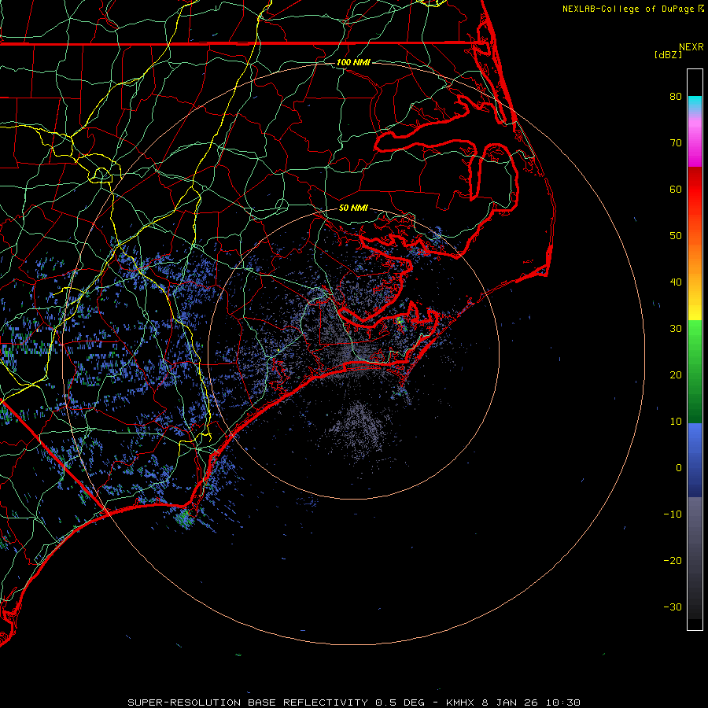Screen dimensions: 708x708
Task: Click the -30 dBZ scale value
Action: 673,607
